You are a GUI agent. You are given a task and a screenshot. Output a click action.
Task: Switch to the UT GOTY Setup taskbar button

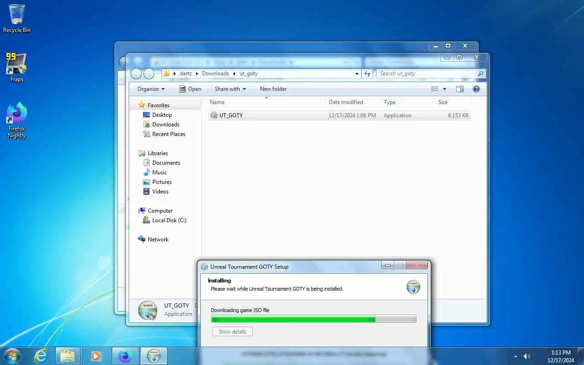click(154, 356)
